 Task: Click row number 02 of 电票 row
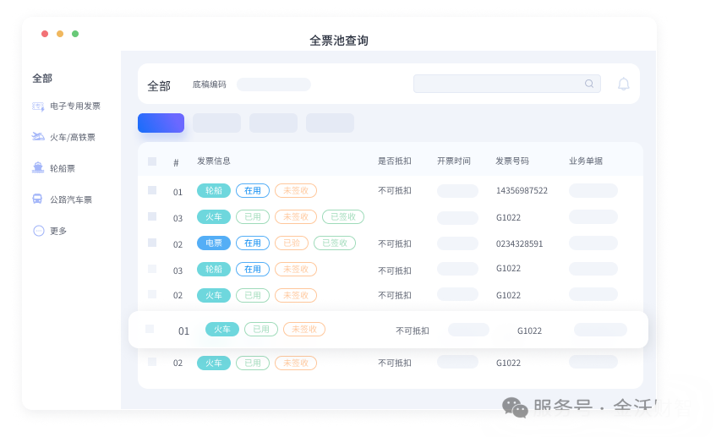click(178, 245)
